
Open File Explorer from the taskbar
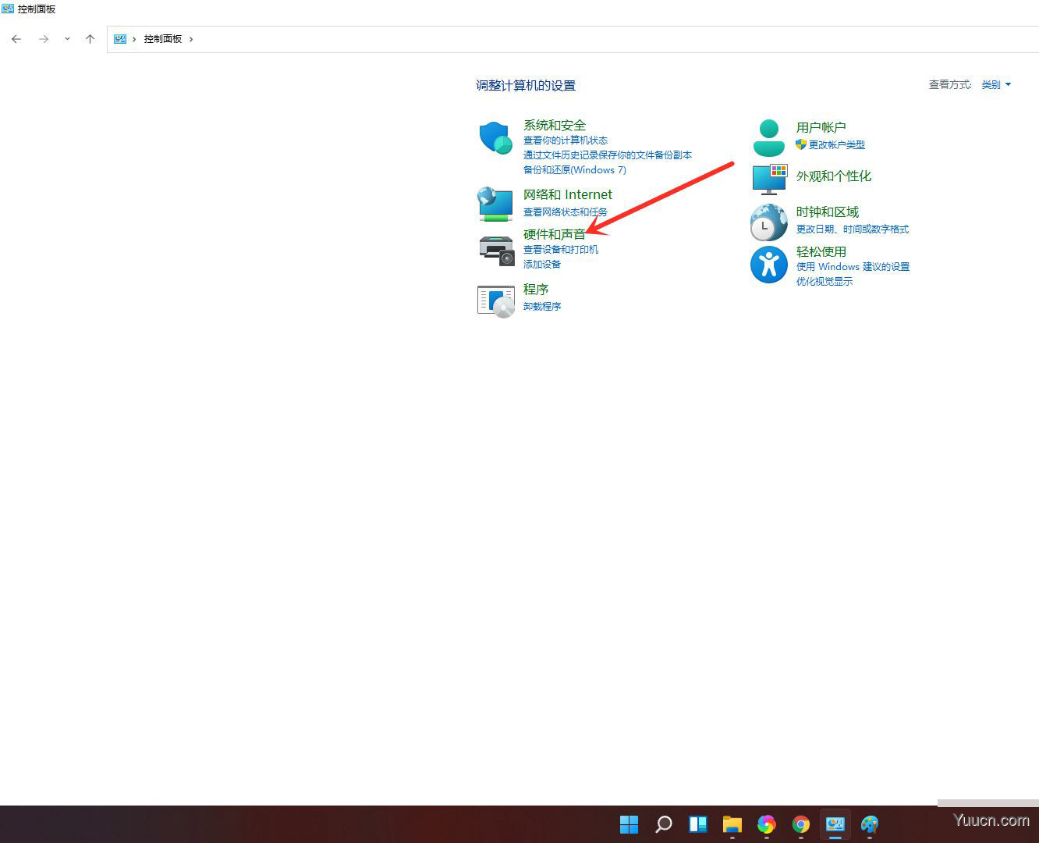pyautogui.click(x=732, y=824)
